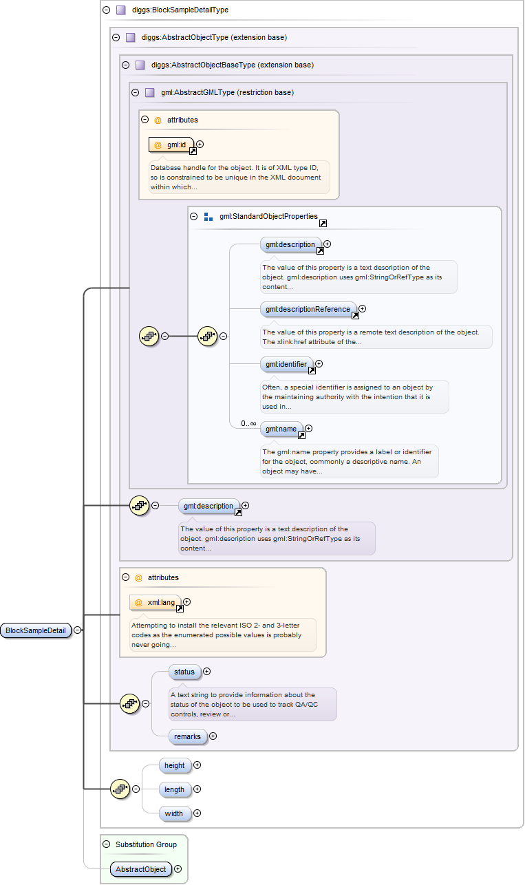Viewport: 525px width, 885px height.
Task: Click the link arrow icon under xml:lang attribute
Action: point(180,609)
